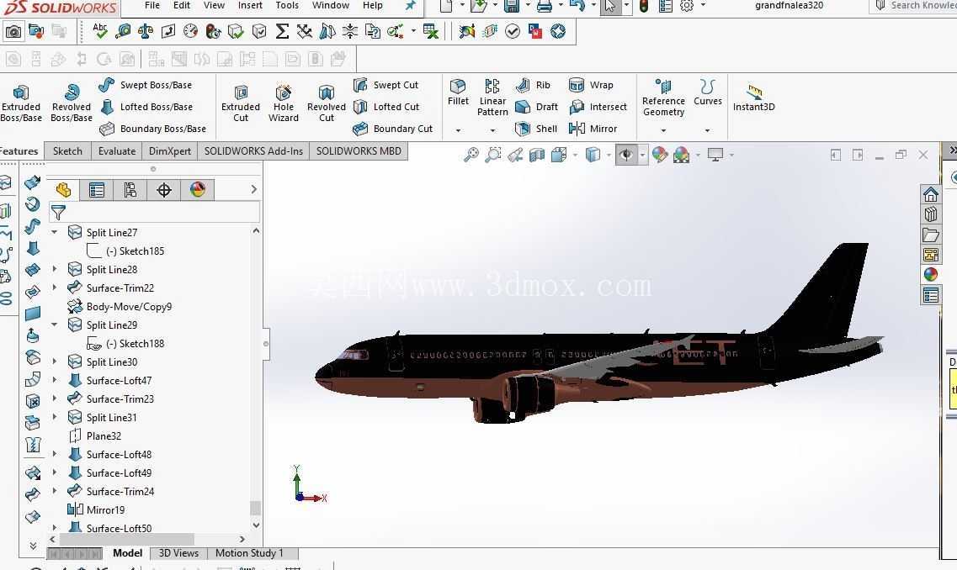Switch to the Evaluate tab
The height and width of the screenshot is (570, 957).
[x=116, y=151]
